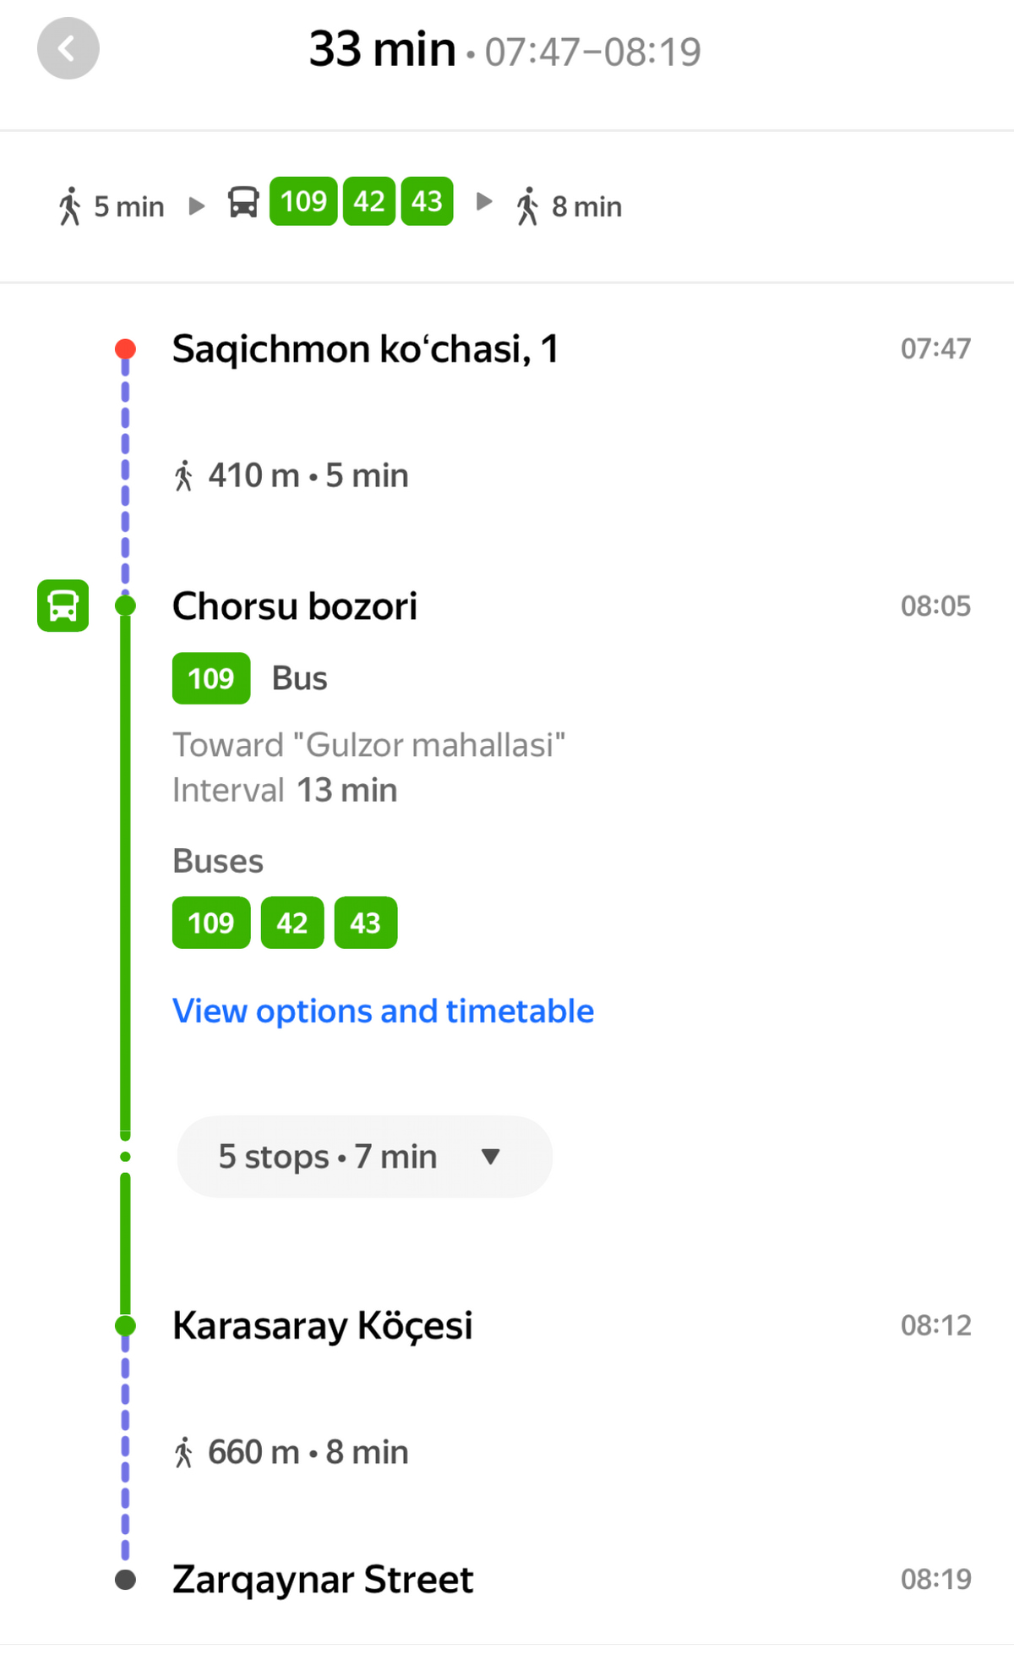The height and width of the screenshot is (1655, 1014).
Task: Tap the walking icon next to 410 m
Action: (183, 476)
